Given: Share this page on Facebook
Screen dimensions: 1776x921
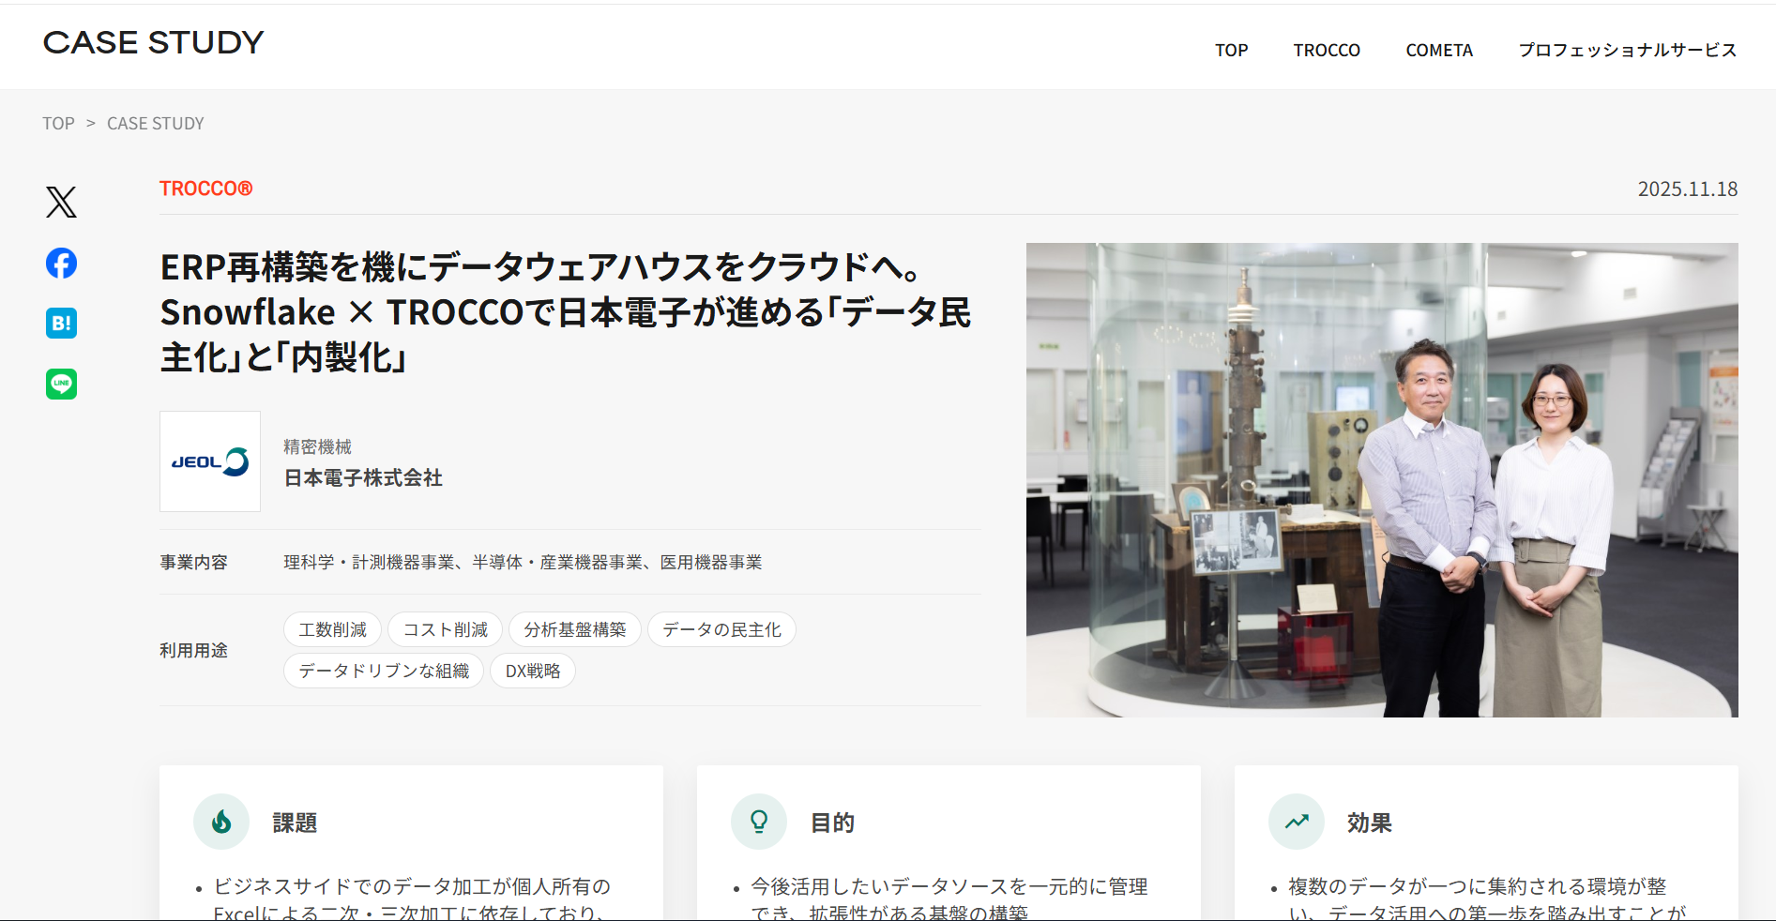Looking at the screenshot, I should tap(61, 264).
